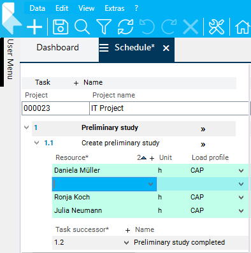Click the Filter funnel icon
The width and height of the screenshot is (251, 253).
[x=104, y=27]
